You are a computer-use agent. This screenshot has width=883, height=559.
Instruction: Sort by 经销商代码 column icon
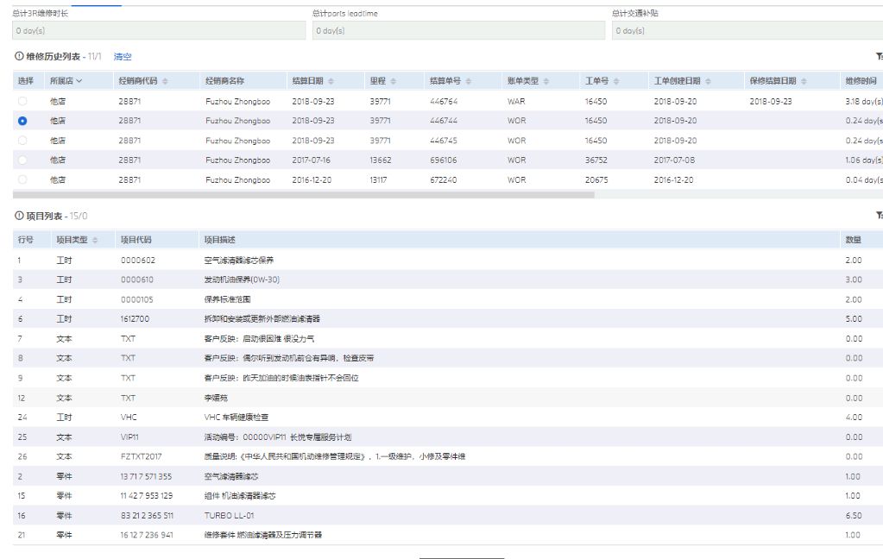pyautogui.click(x=165, y=82)
